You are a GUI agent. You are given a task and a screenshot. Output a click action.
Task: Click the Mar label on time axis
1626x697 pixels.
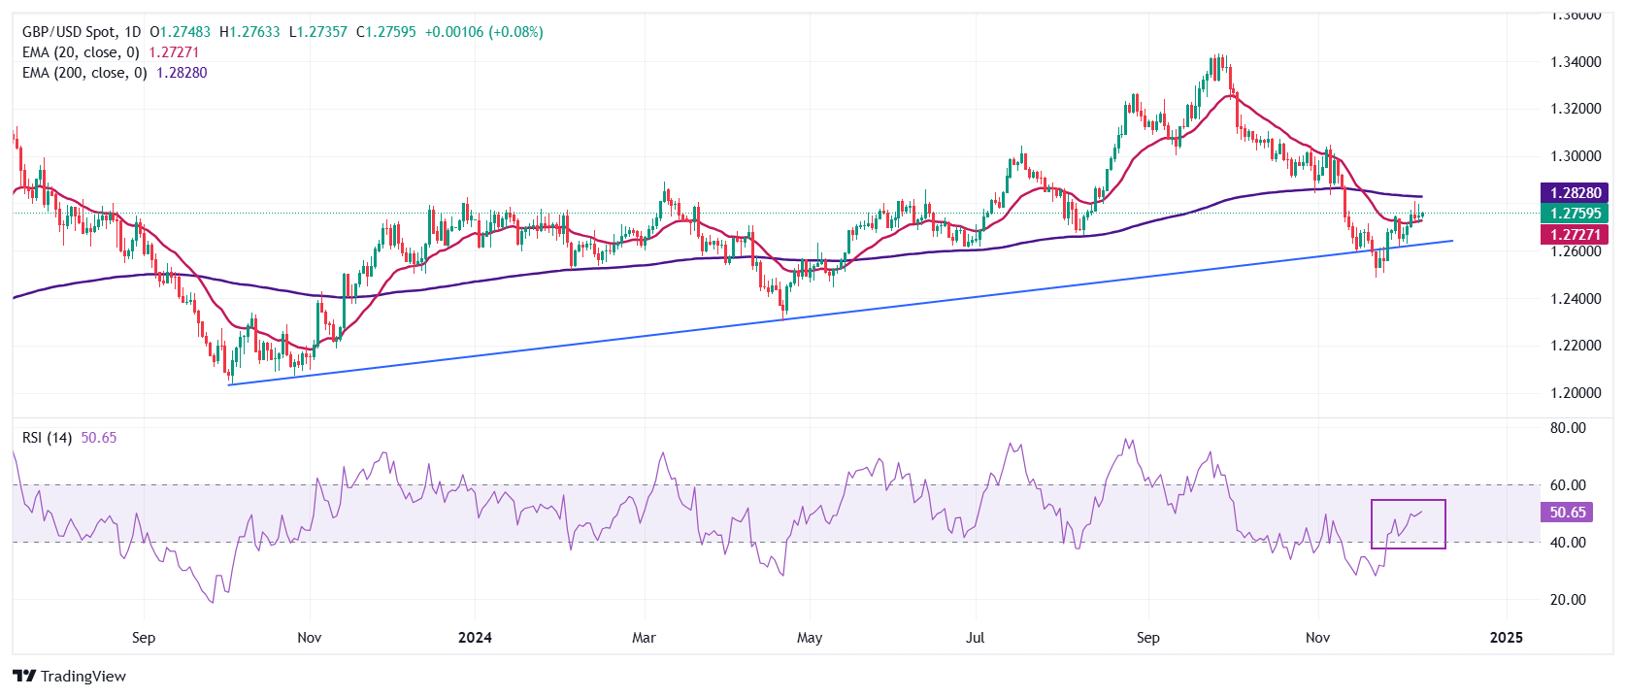tap(644, 638)
